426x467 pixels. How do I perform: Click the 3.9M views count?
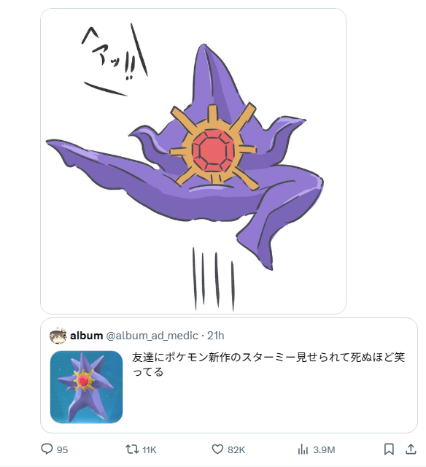324,449
